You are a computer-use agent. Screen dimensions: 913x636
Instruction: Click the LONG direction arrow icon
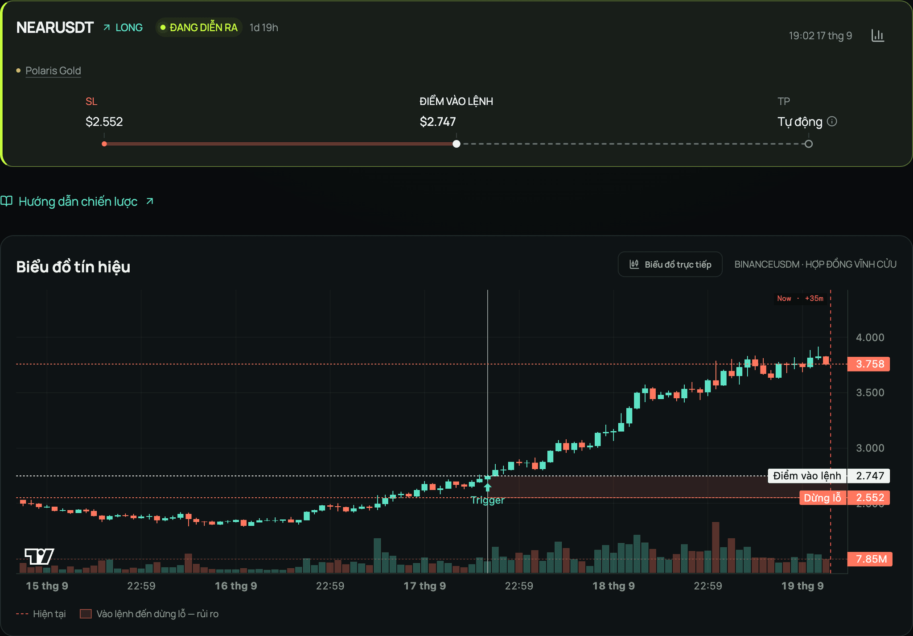coord(107,28)
